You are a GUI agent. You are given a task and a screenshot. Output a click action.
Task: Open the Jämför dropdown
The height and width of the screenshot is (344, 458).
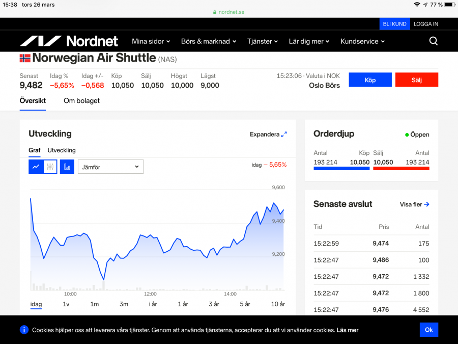(110, 167)
